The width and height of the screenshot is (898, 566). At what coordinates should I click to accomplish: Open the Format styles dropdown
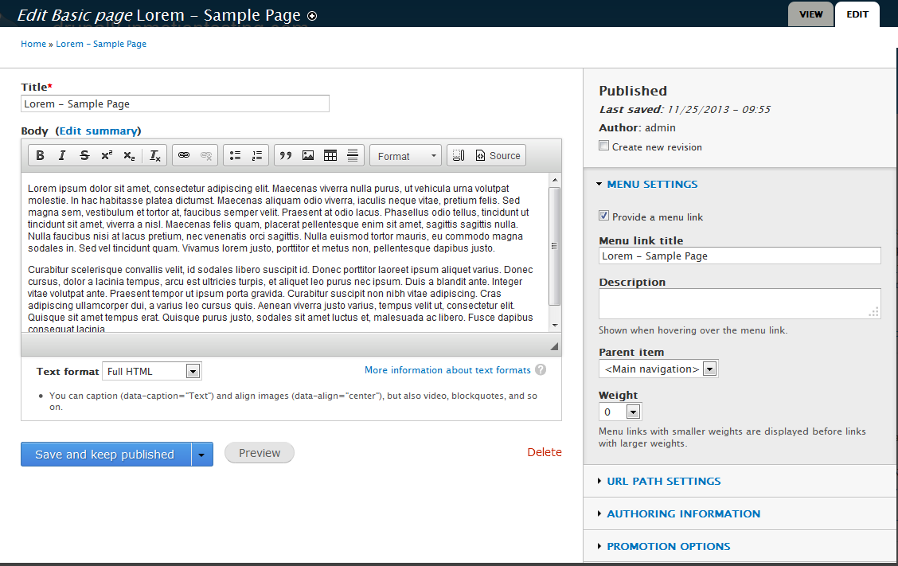point(406,156)
